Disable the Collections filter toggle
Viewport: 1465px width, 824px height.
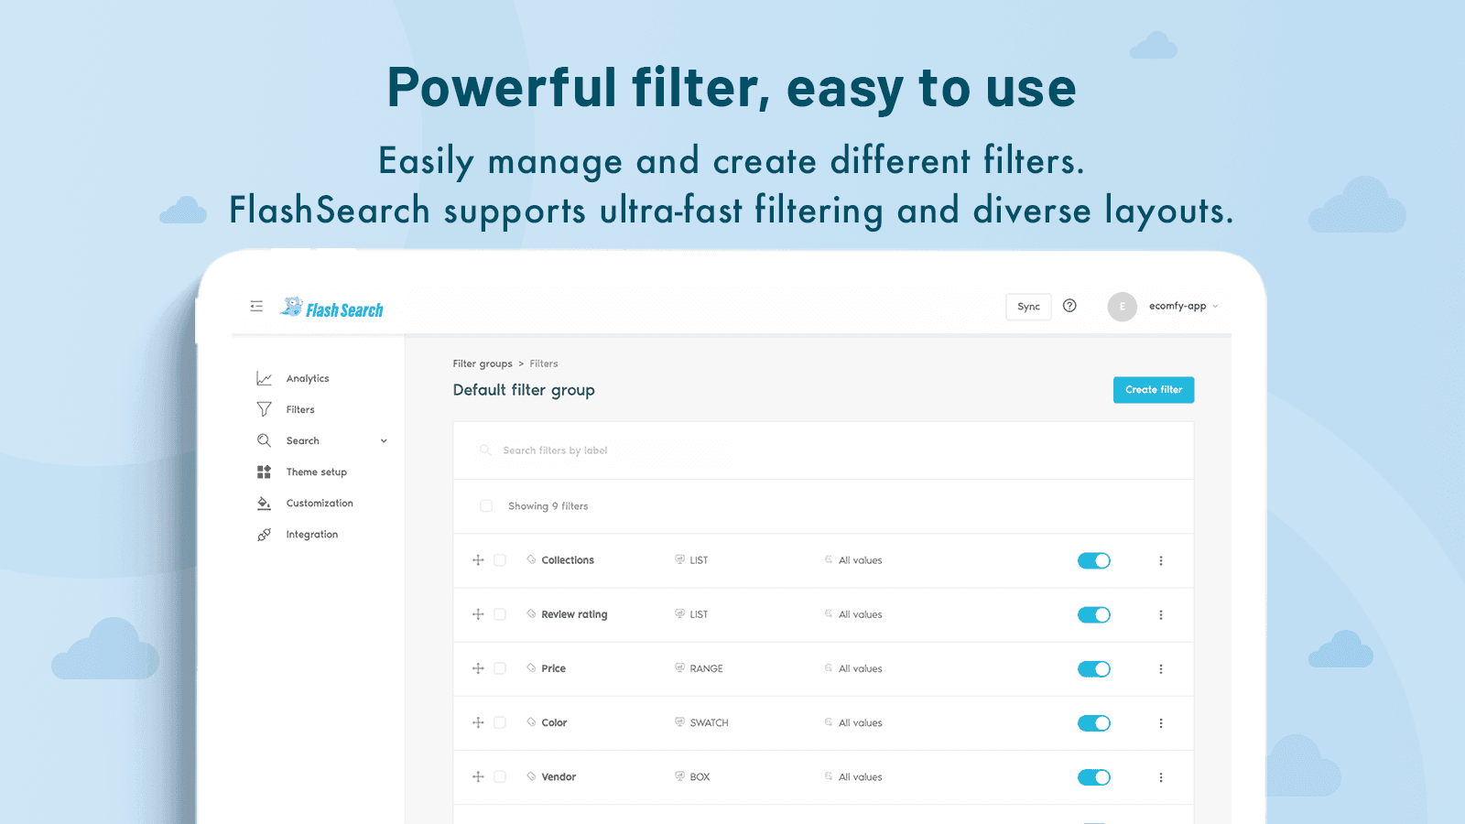[x=1094, y=559]
